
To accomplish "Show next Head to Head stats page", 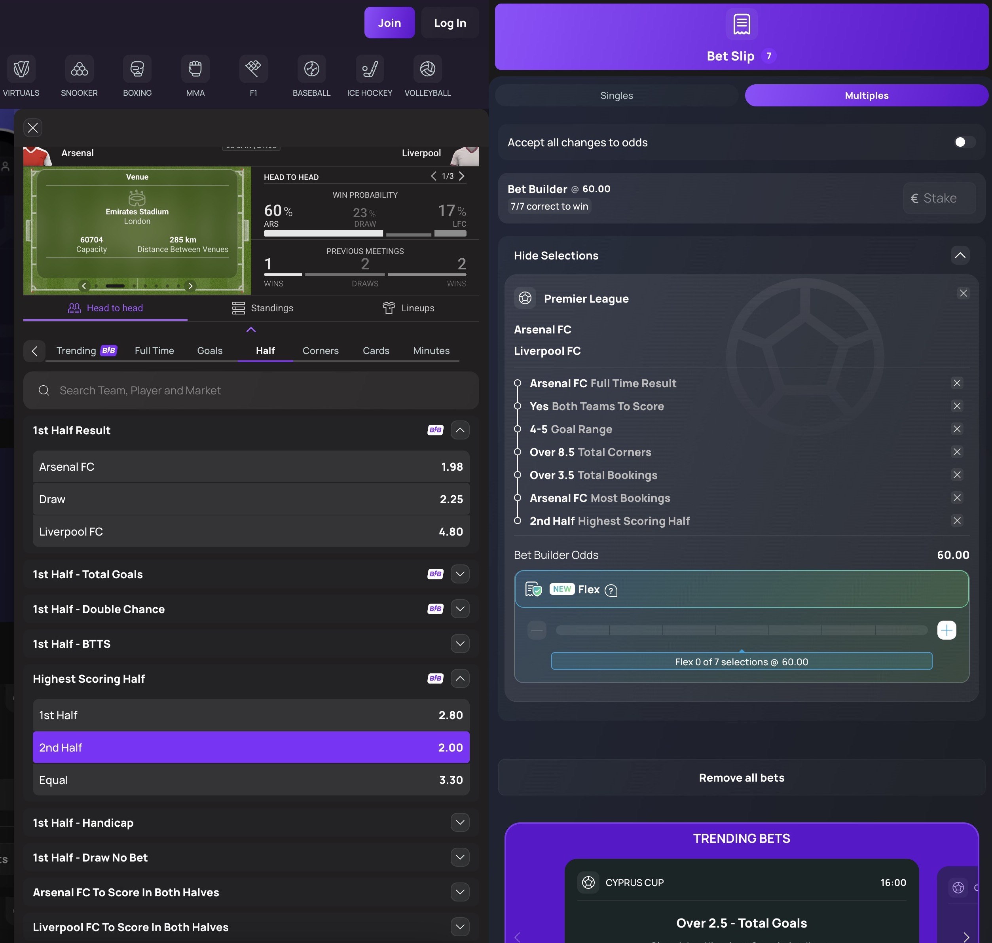I will pos(461,176).
